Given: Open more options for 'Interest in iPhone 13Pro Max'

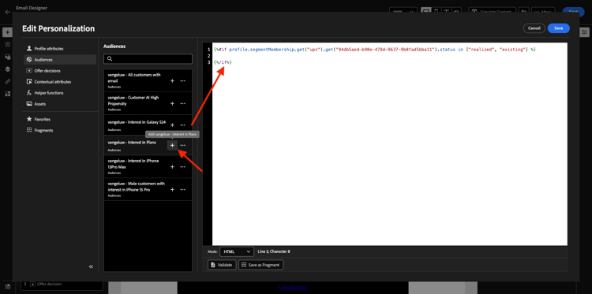Looking at the screenshot, I should click(183, 166).
